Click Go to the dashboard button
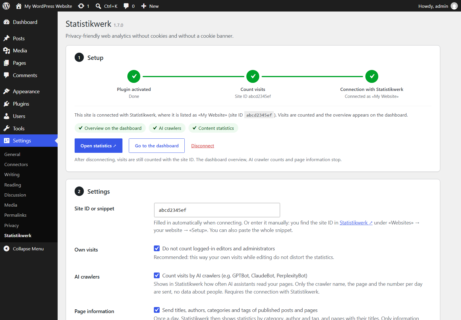The height and width of the screenshot is (320, 461). [x=157, y=146]
